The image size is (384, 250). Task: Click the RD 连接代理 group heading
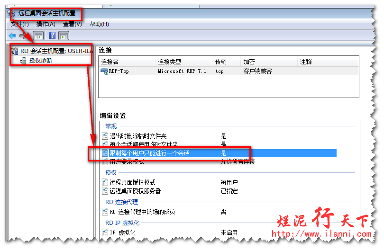click(x=122, y=202)
